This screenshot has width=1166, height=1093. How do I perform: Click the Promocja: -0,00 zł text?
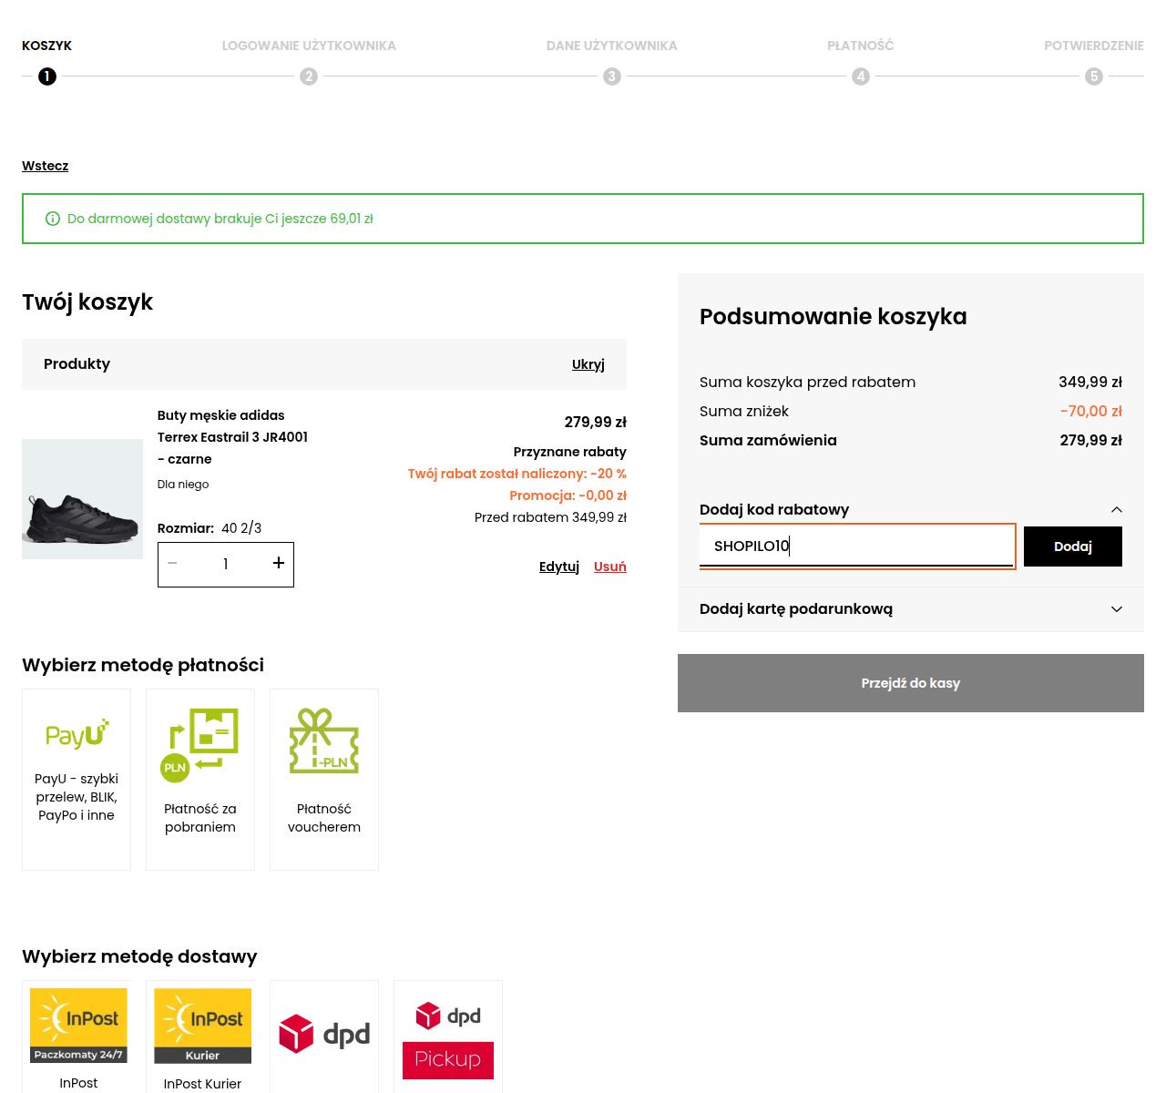(568, 495)
